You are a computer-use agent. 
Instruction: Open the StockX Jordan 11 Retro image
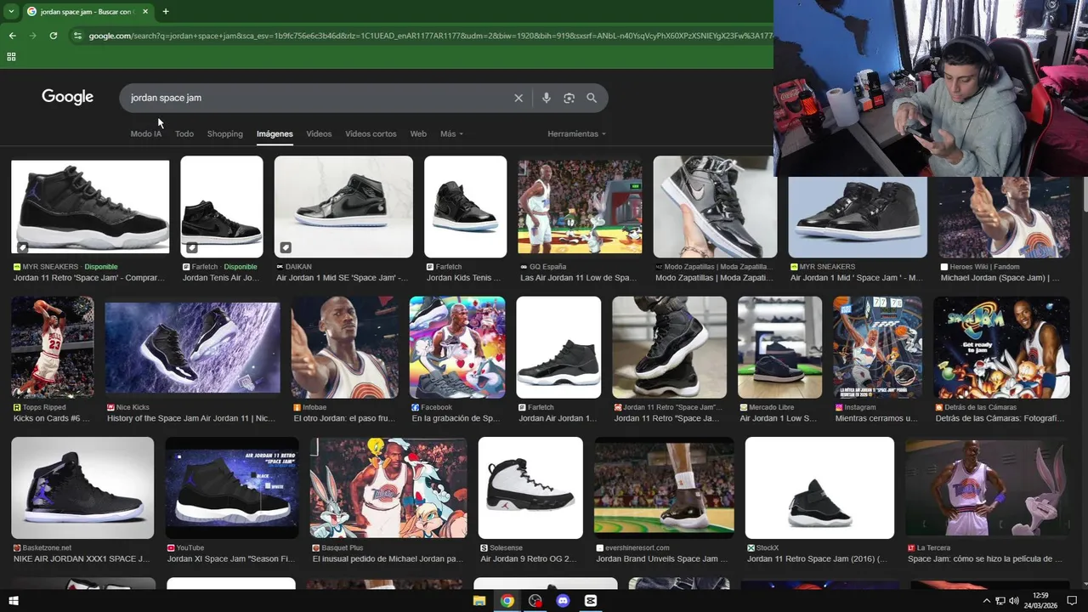pyautogui.click(x=819, y=488)
